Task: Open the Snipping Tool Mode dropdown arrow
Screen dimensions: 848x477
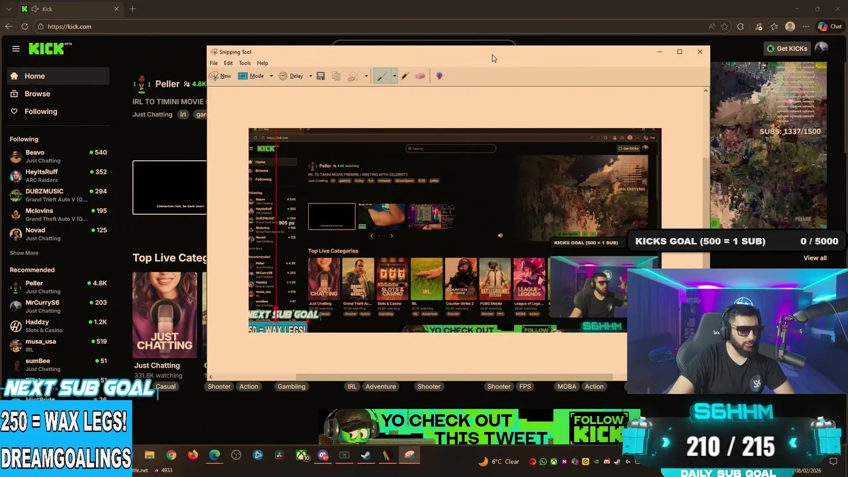Action: pyautogui.click(x=271, y=76)
